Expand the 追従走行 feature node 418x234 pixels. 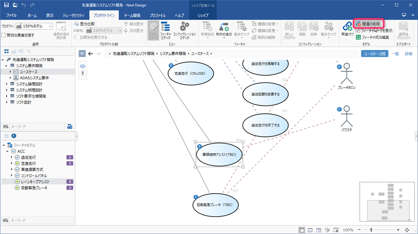pos(12,157)
